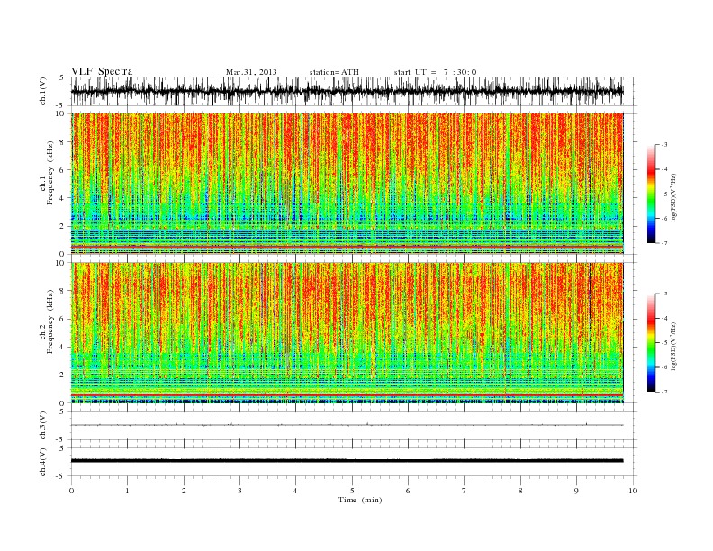The height and width of the screenshot is (551, 713).
Task: Click the "Time (min)" x-axis label
Action: point(360,500)
